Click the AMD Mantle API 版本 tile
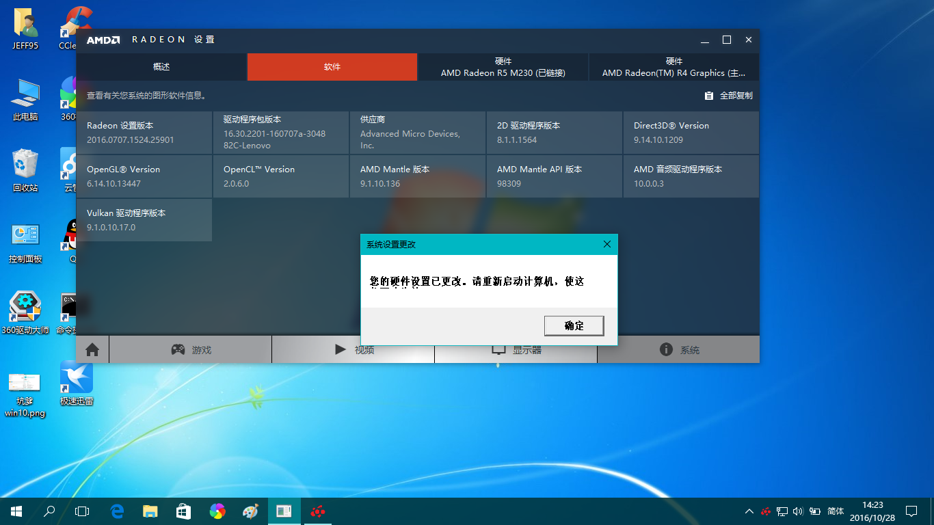Image resolution: width=934 pixels, height=525 pixels. tap(555, 176)
